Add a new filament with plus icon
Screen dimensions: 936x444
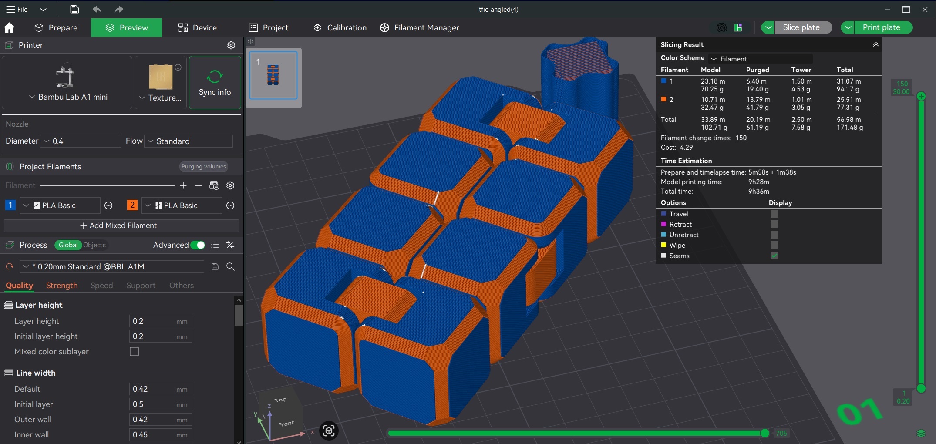[183, 185]
